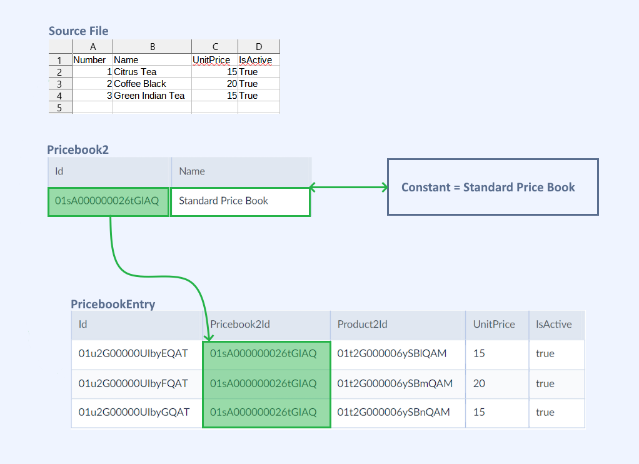The height and width of the screenshot is (464, 639).
Task: Click the Id column header in Pricebook2
Action: click(109, 171)
